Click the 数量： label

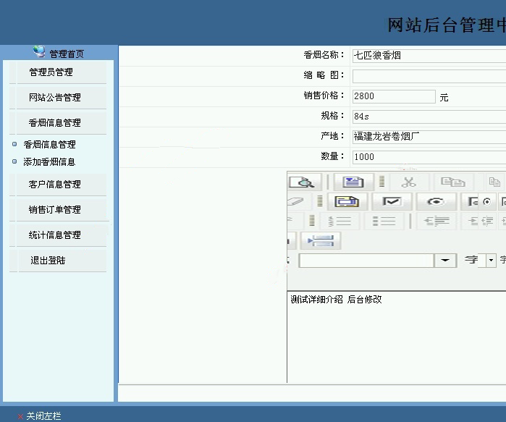click(x=333, y=156)
